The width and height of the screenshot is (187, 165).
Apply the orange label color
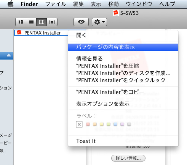pos(95,124)
